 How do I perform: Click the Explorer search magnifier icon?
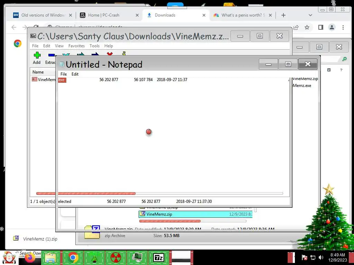pos(344,59)
